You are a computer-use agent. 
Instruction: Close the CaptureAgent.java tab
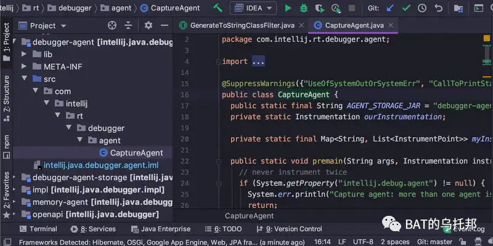point(391,25)
